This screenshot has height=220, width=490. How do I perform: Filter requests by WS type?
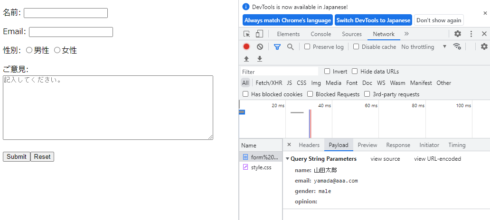point(381,82)
